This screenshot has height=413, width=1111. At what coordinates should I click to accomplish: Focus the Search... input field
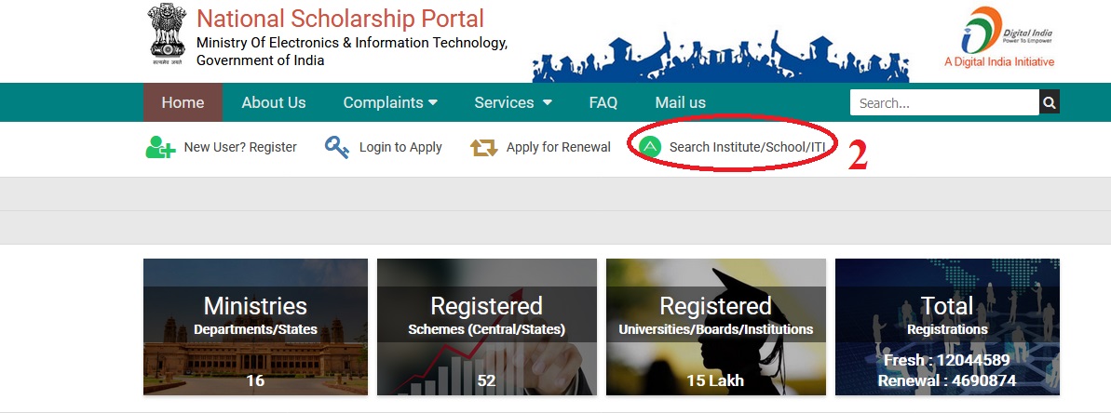944,102
